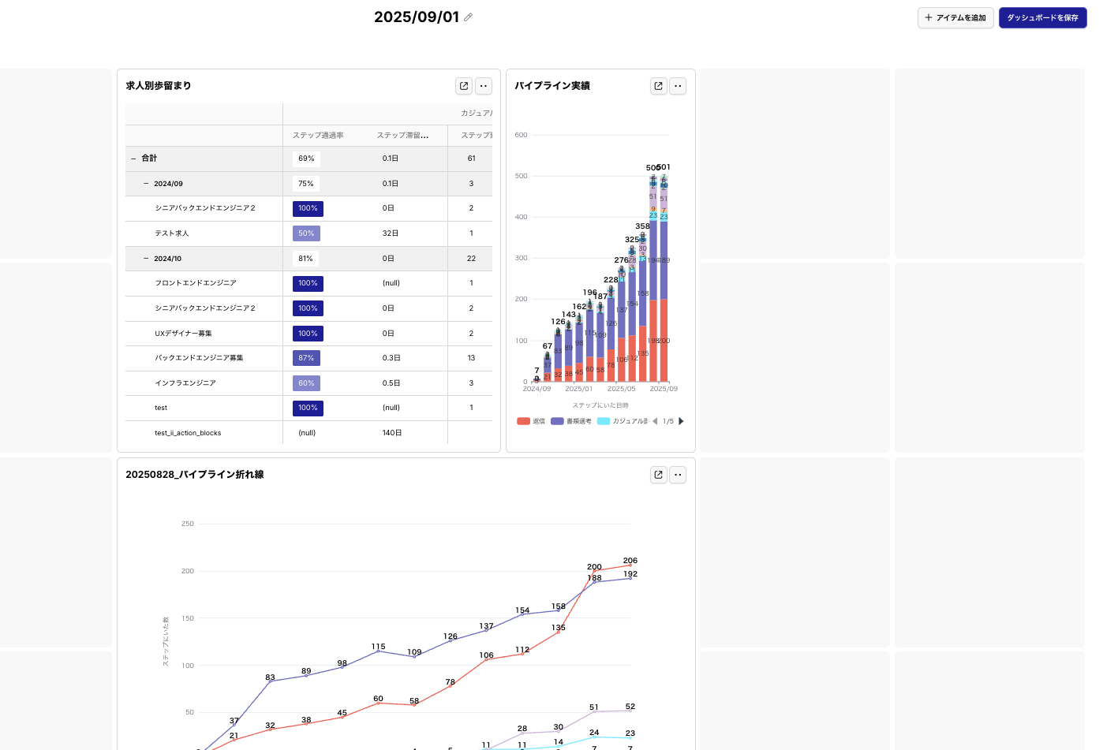Click the アイテムを追加 button
This screenshot has width=1118, height=750.
[x=955, y=18]
